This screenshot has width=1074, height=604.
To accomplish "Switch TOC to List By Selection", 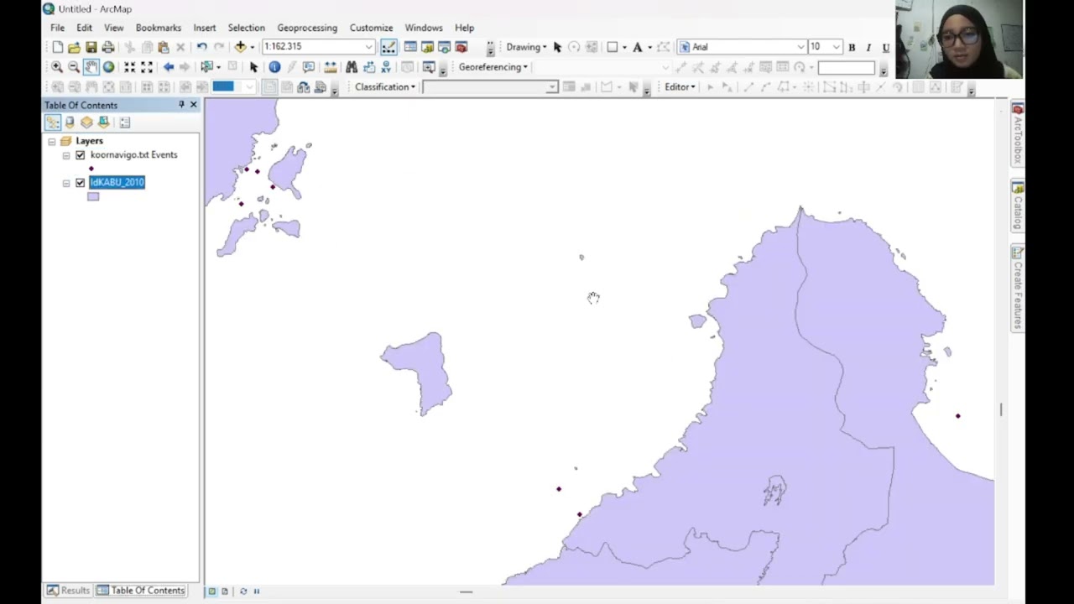I will pos(103,122).
